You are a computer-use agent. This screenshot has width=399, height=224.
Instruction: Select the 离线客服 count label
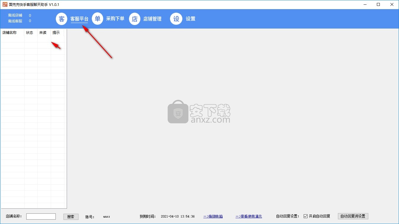15,21
